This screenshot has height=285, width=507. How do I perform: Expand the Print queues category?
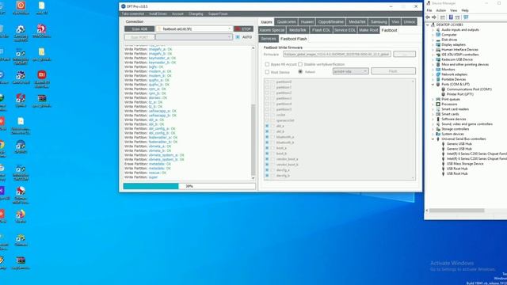tap(433, 99)
